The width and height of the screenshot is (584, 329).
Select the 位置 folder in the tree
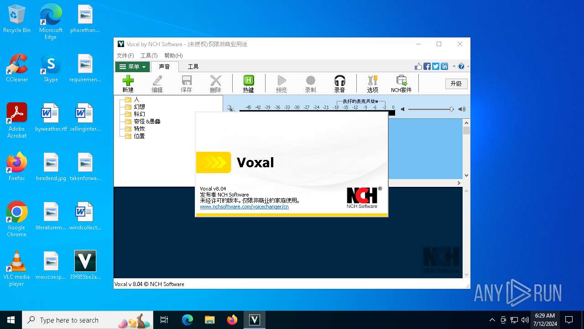135,136
